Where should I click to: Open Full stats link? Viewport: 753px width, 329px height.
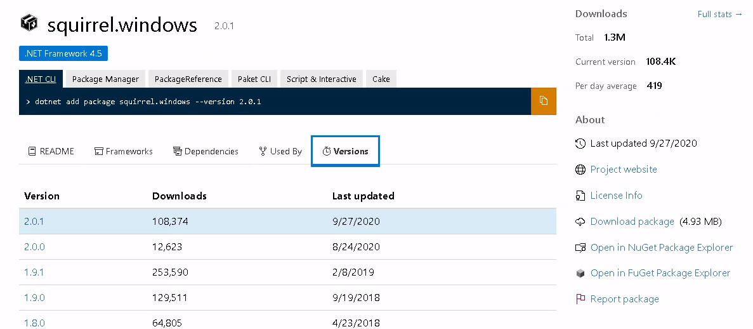tap(720, 14)
